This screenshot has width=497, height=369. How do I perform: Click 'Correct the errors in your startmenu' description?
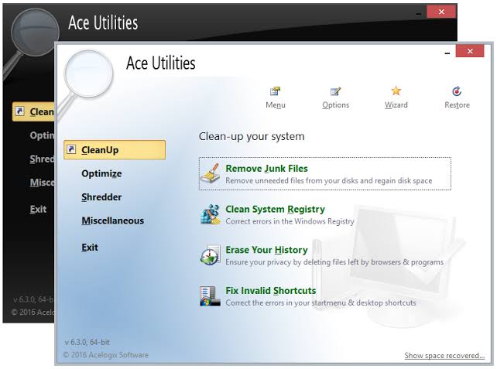tap(320, 302)
